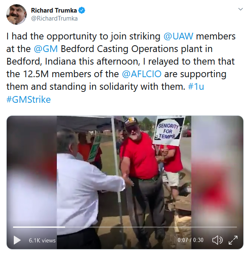Click the Richard Trumka display name
Image resolution: width=250 pixels, height=255 pixels.
point(54,10)
